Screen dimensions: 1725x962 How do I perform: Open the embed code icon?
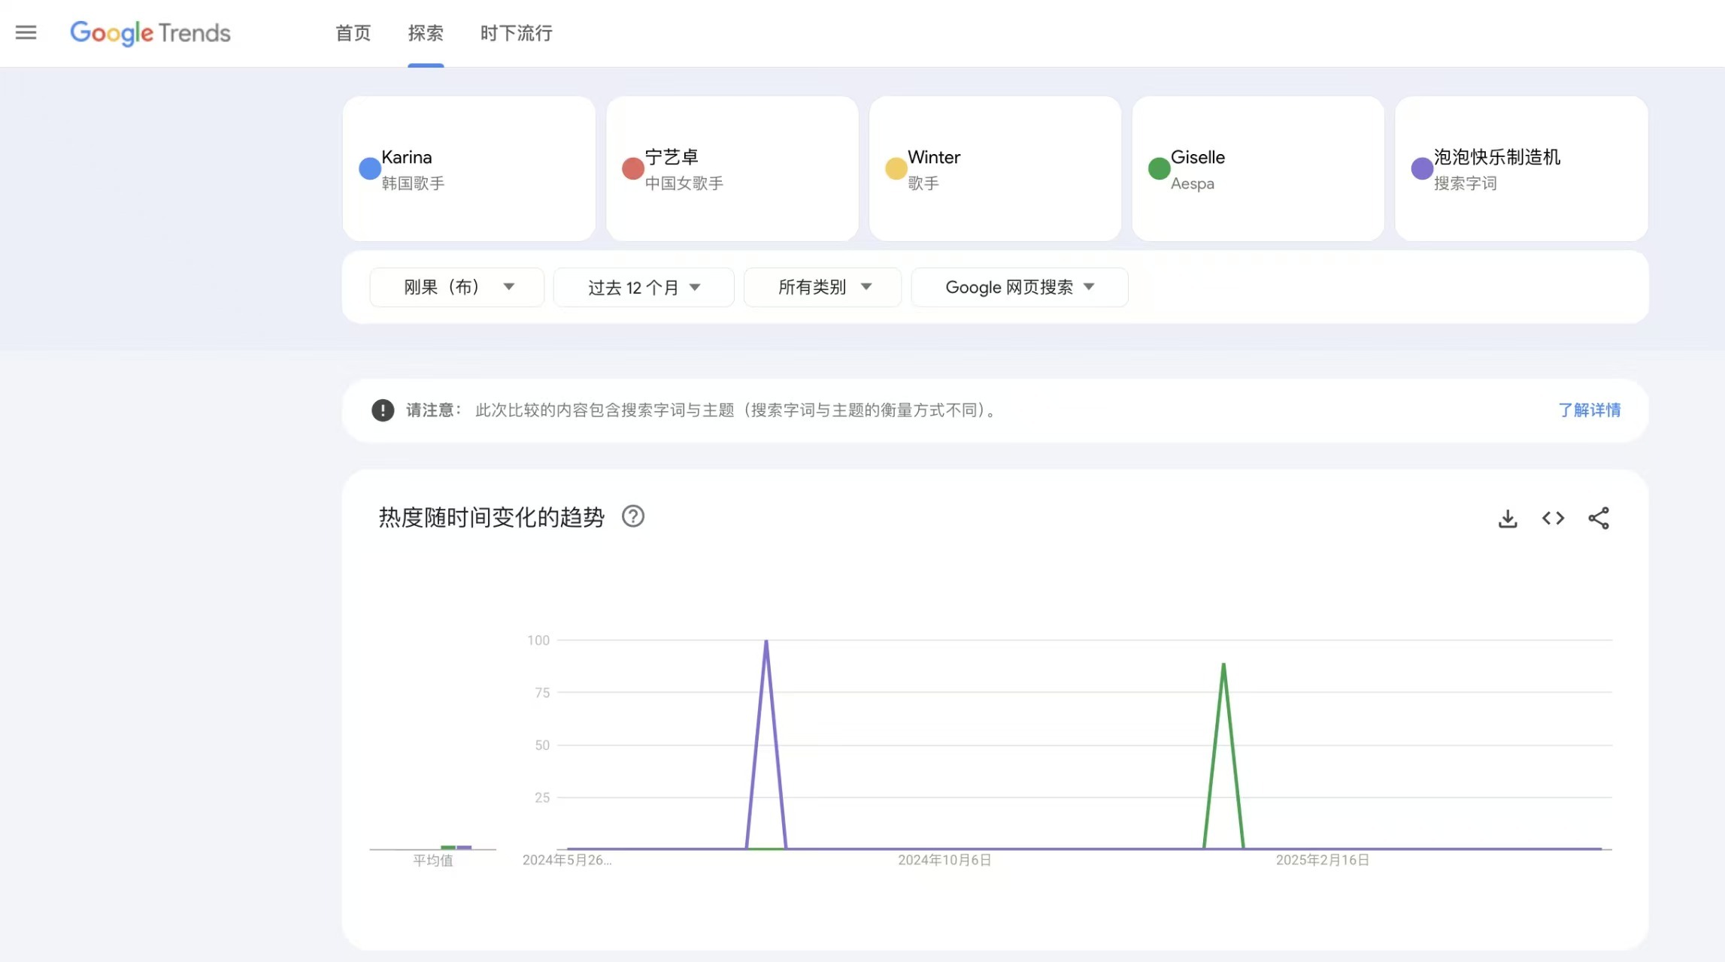1554,519
